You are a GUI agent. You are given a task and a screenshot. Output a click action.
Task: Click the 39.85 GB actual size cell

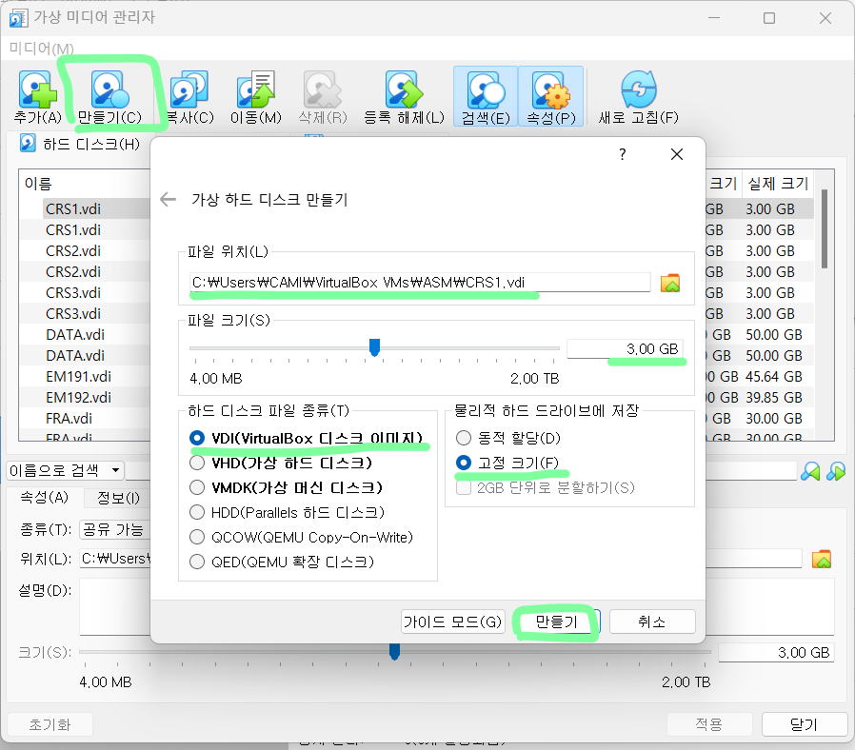tap(773, 397)
